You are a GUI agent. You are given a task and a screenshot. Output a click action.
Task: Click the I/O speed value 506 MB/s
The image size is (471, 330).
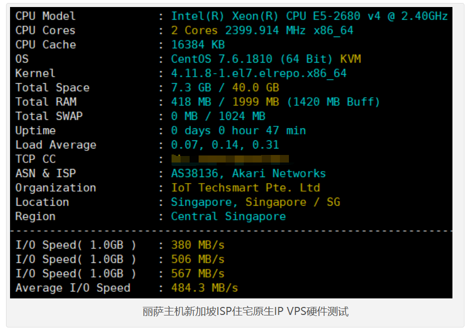point(198,260)
